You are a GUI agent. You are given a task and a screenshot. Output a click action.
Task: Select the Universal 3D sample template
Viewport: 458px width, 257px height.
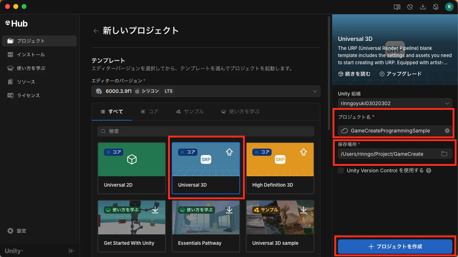click(280, 226)
